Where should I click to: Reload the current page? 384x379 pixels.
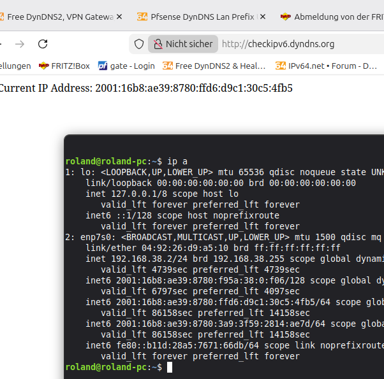click(x=43, y=44)
